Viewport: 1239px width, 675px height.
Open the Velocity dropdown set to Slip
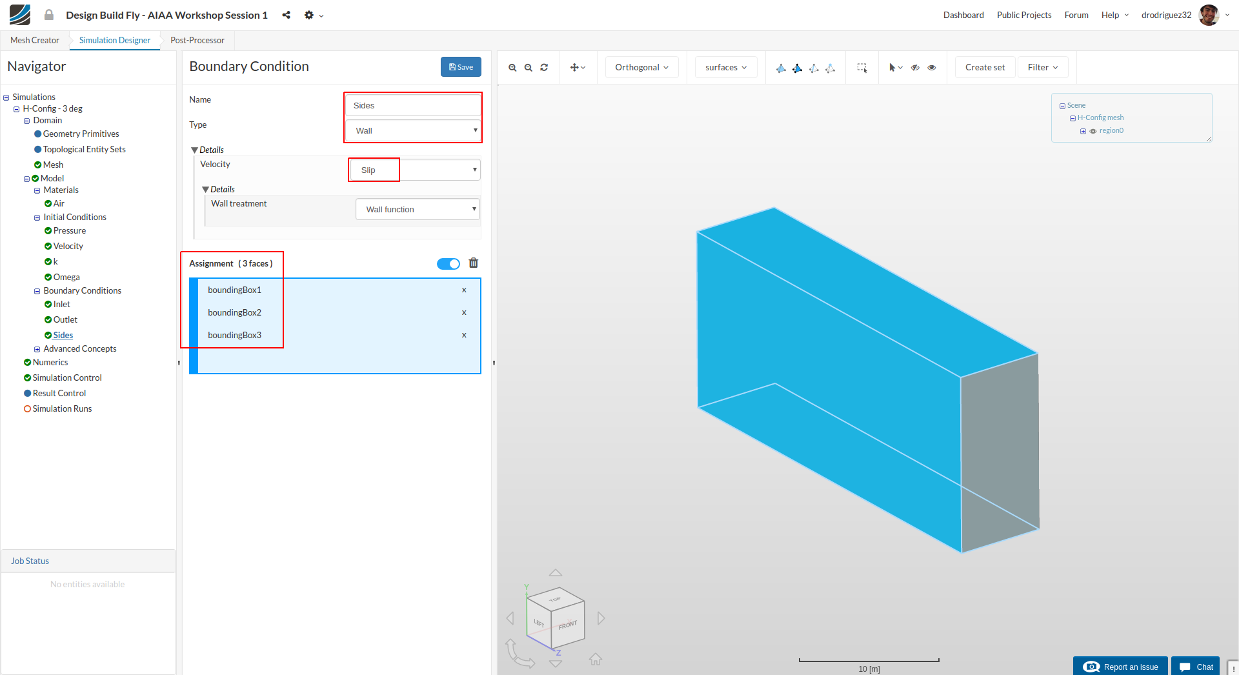(416, 170)
